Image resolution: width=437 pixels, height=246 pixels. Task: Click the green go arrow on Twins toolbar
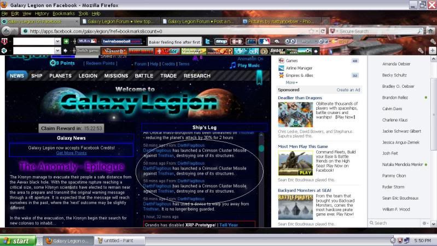pyautogui.click(x=66, y=41)
